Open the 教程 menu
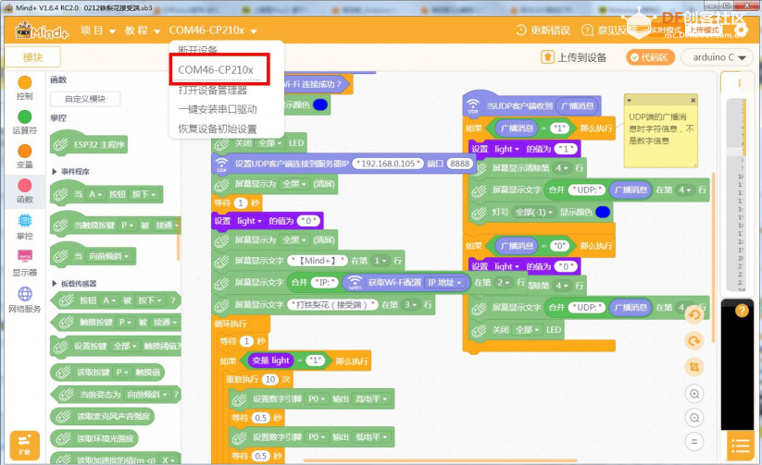This screenshot has height=465, width=762. point(143,31)
